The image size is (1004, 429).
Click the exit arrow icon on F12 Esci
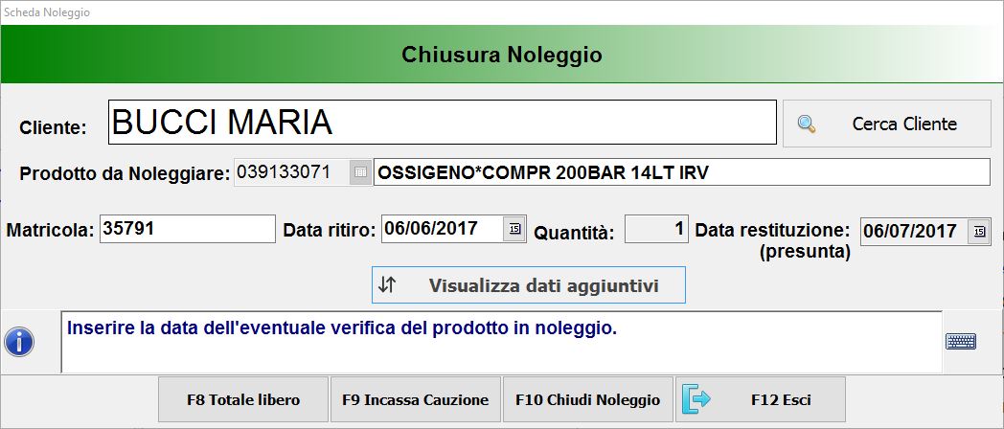(x=696, y=399)
